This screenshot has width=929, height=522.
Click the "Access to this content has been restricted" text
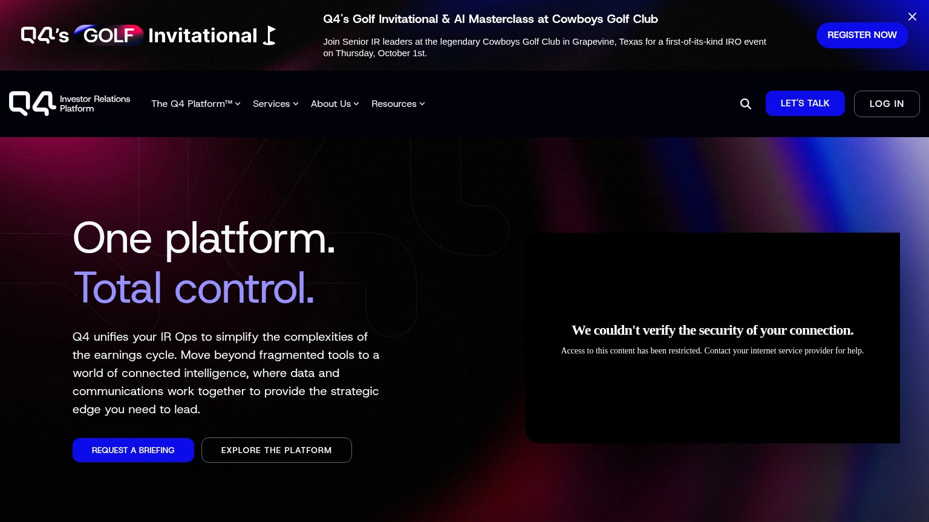tap(712, 350)
